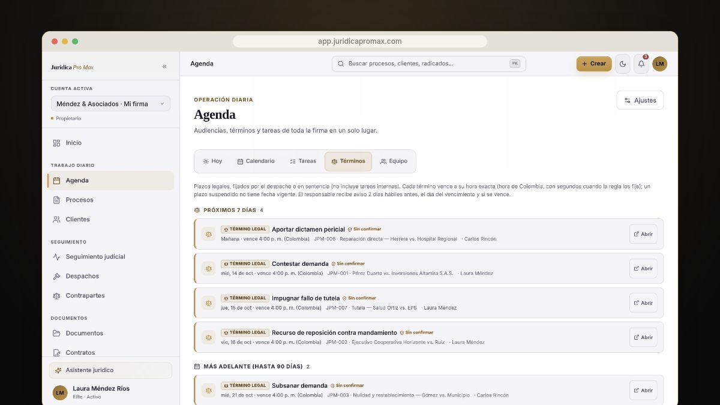Open the Recurso de reposición término
Image resolution: width=720 pixels, height=405 pixels.
tap(643, 337)
